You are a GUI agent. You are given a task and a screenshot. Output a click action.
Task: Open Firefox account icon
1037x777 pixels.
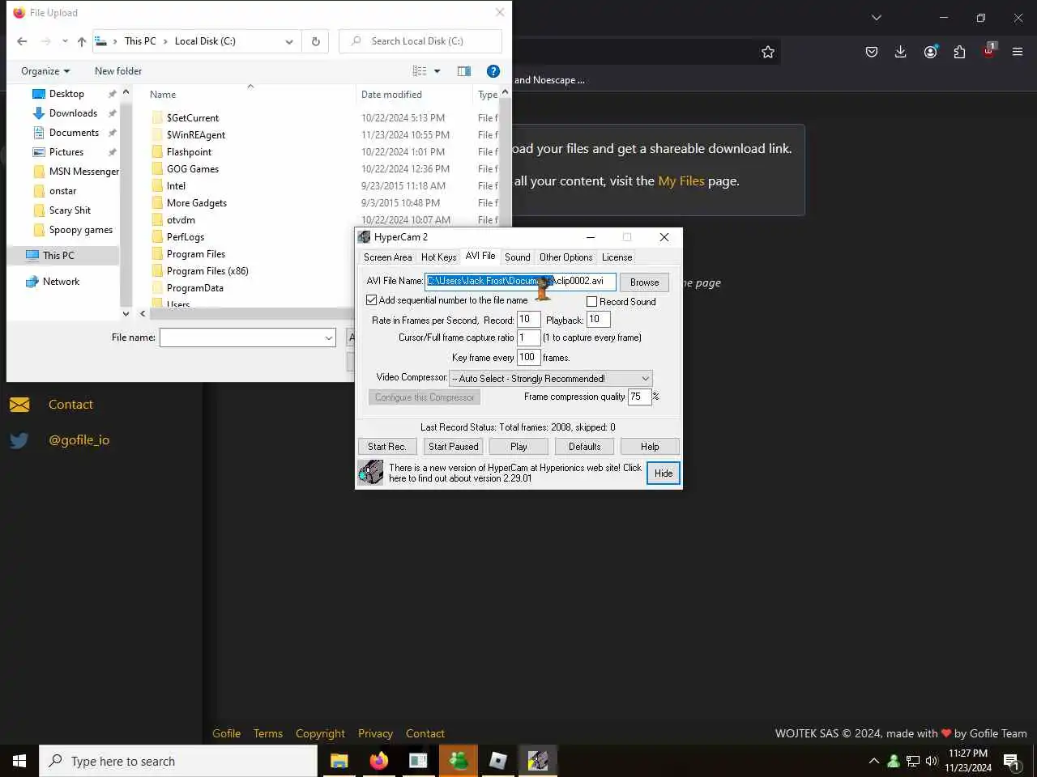tap(930, 52)
